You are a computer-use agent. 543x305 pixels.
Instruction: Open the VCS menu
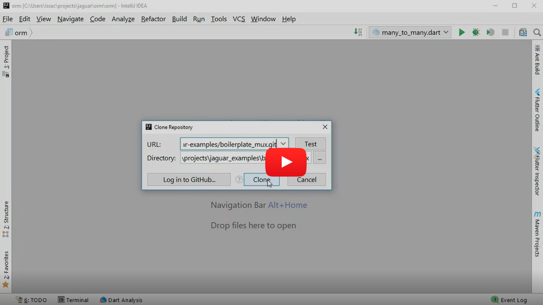[239, 19]
